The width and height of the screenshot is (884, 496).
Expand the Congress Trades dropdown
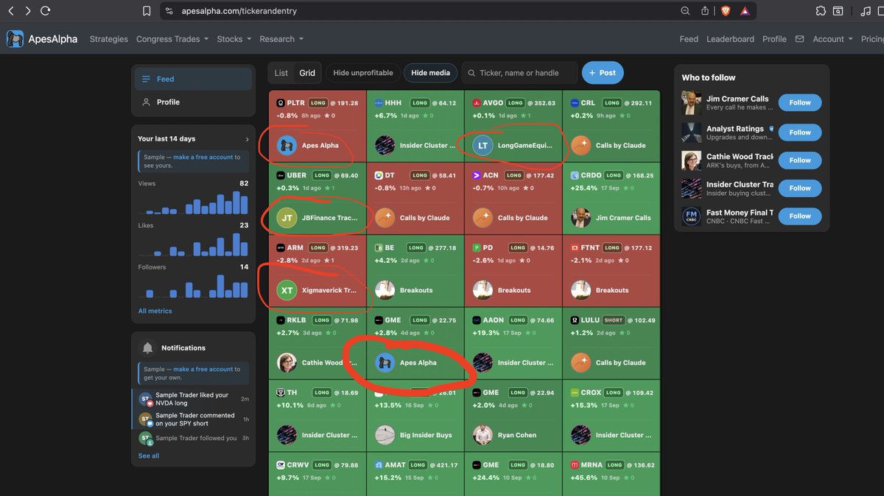[x=172, y=39]
